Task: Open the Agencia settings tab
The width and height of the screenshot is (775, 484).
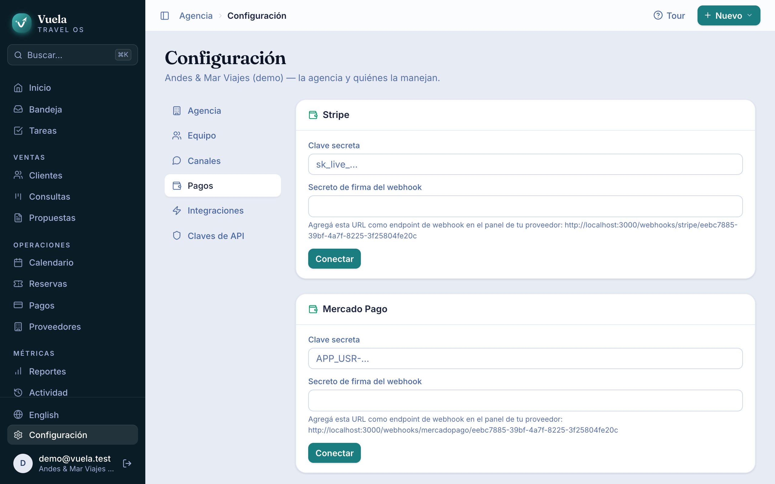Action: (223, 110)
